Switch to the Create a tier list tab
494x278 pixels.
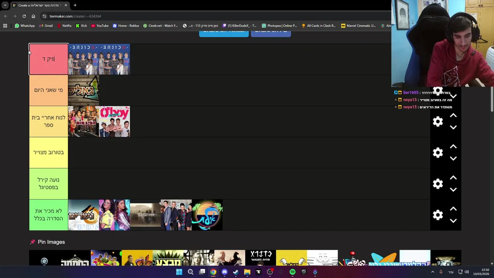tap(40, 5)
